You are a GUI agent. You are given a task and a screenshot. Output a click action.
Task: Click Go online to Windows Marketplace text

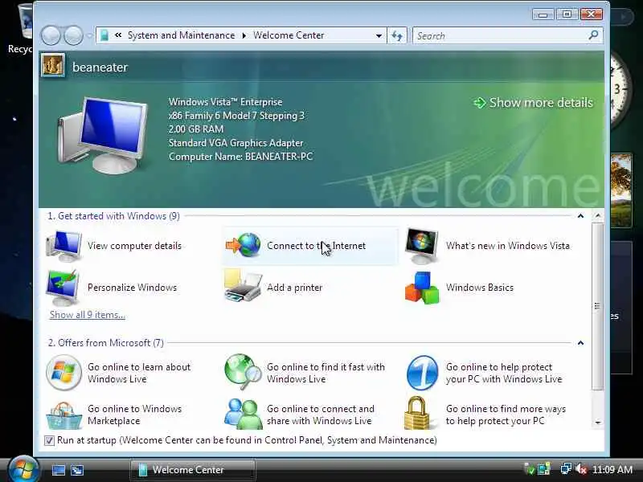coord(134,415)
